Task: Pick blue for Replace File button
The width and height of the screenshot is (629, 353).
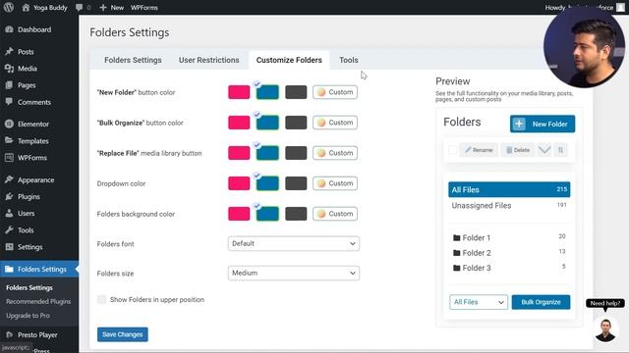Action: pyautogui.click(x=267, y=153)
